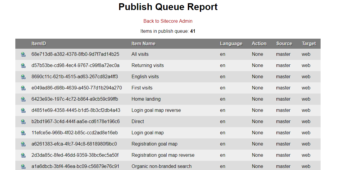Image resolution: width=338 pixels, height=170 pixels.
Task: Click the item icon beside First visits
Action: pos(23,88)
